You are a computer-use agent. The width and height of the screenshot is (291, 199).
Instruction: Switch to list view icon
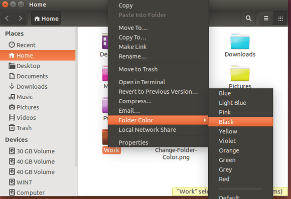pos(266,19)
